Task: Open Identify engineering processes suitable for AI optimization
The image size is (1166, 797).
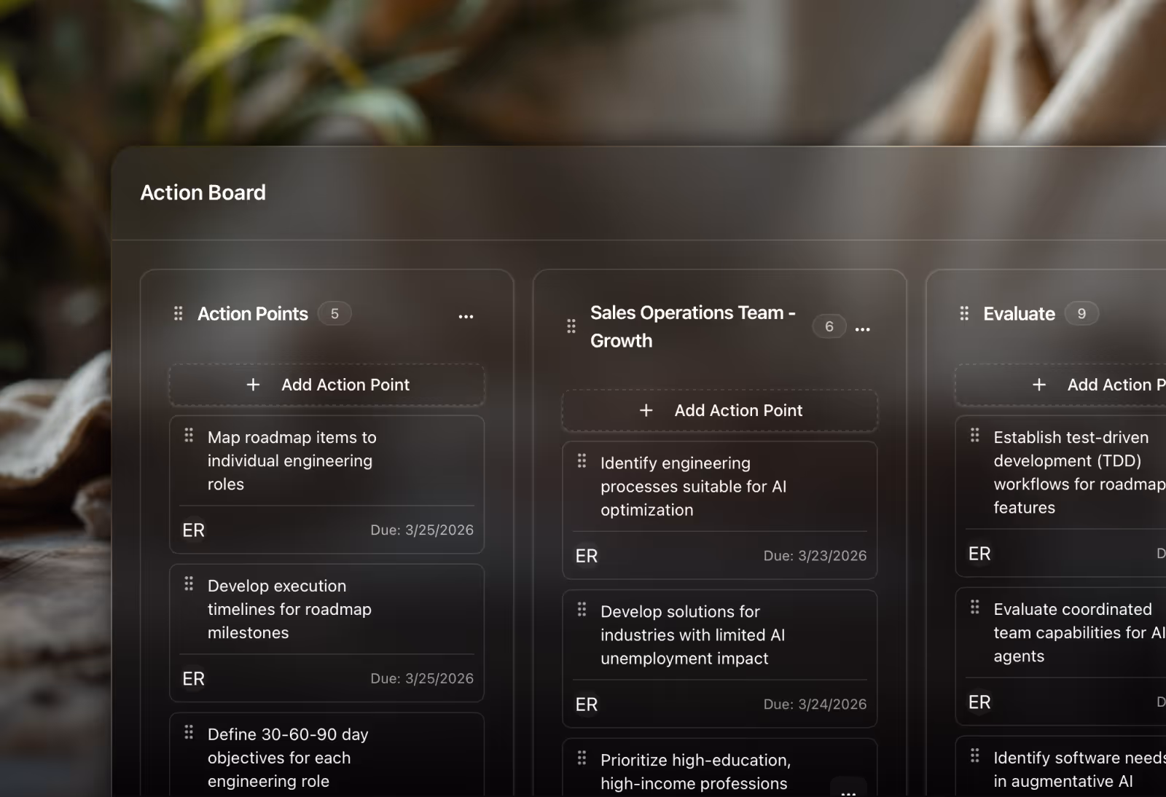Action: tap(693, 486)
